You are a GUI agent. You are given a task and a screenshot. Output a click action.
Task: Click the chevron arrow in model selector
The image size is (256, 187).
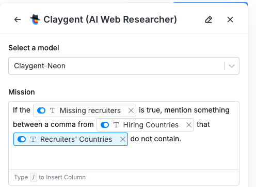click(232, 66)
